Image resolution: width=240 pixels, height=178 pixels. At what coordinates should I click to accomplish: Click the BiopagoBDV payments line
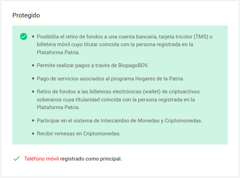coord(95,65)
